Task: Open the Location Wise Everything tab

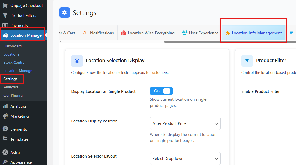Action: pos(148,33)
